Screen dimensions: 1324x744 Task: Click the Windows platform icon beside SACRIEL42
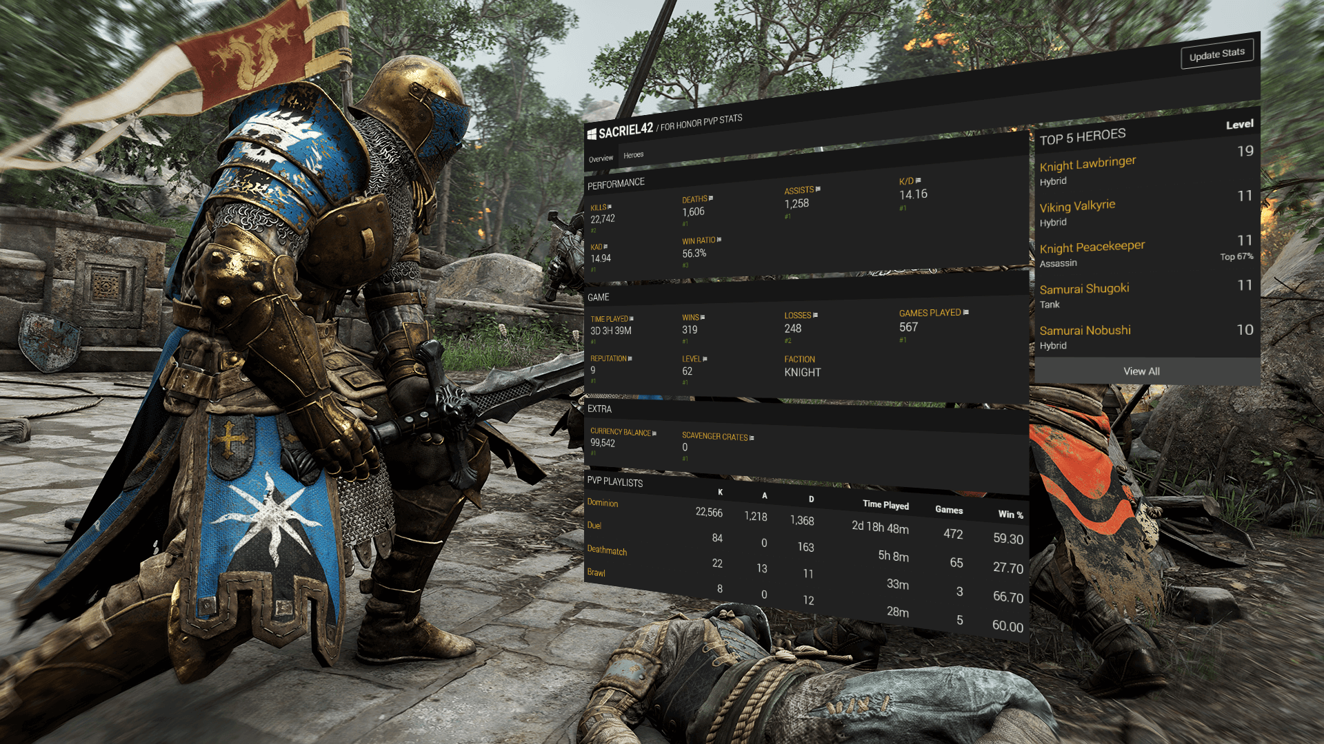[592, 134]
